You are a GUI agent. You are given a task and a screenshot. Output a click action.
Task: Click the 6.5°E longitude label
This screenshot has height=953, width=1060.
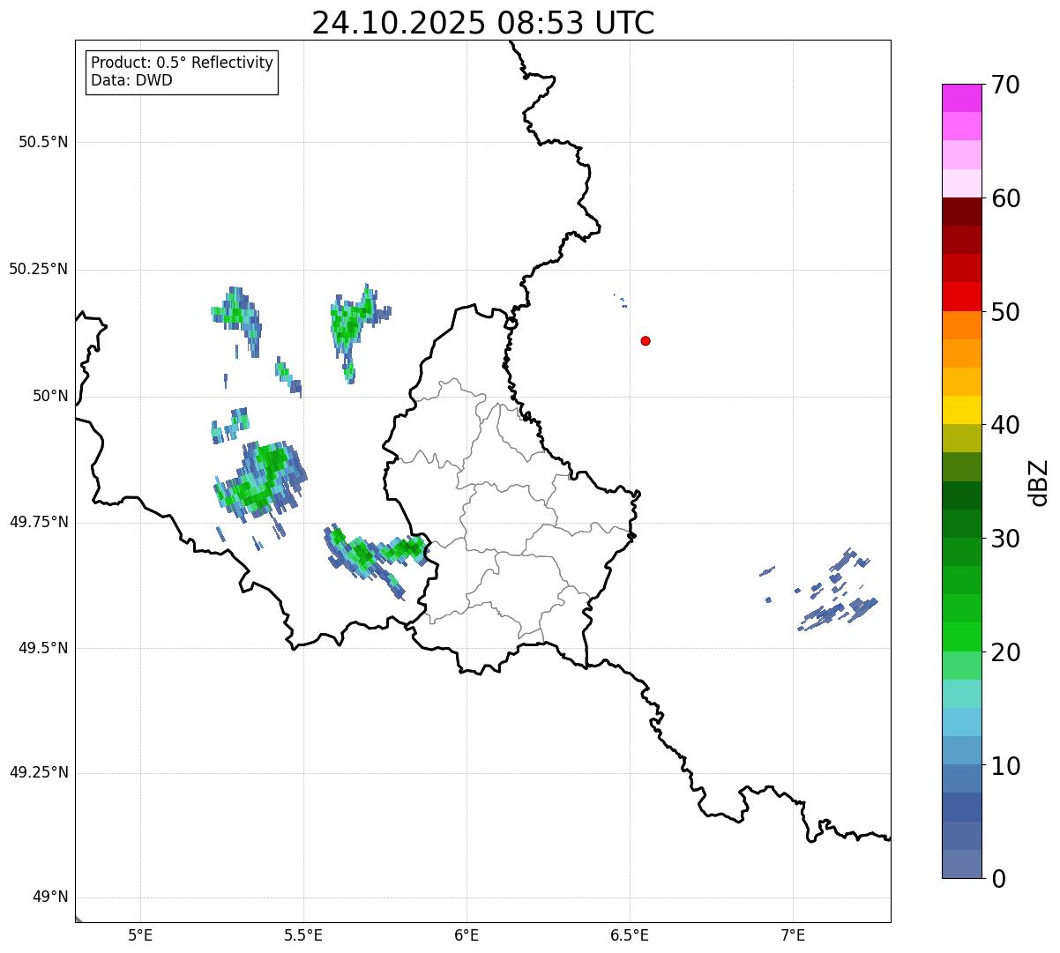pyautogui.click(x=630, y=934)
